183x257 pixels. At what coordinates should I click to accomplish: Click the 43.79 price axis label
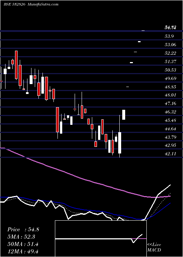(x=171, y=137)
